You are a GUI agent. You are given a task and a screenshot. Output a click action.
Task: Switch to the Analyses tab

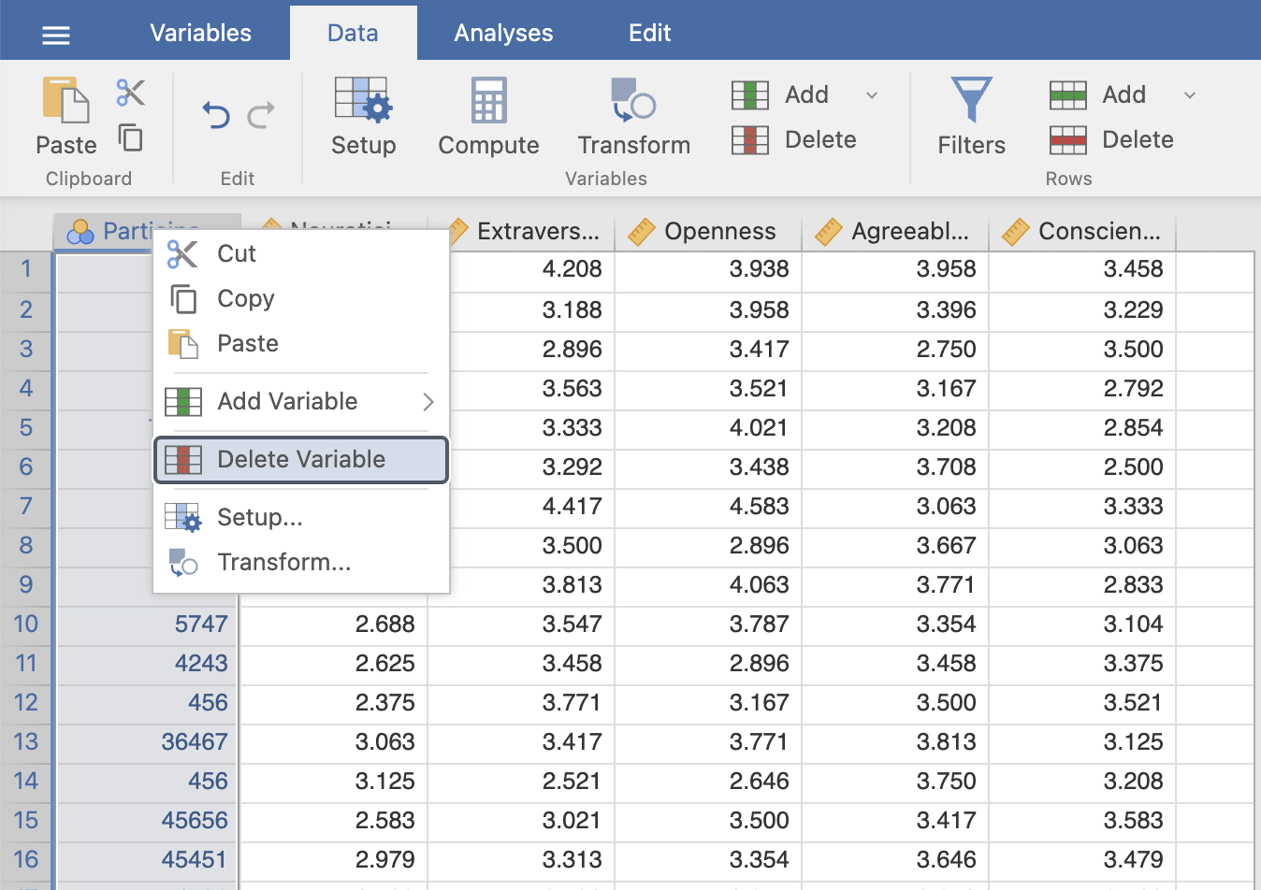point(503,34)
